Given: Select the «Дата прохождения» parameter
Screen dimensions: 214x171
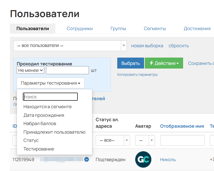Looking at the screenshot, I should tap(44, 115).
